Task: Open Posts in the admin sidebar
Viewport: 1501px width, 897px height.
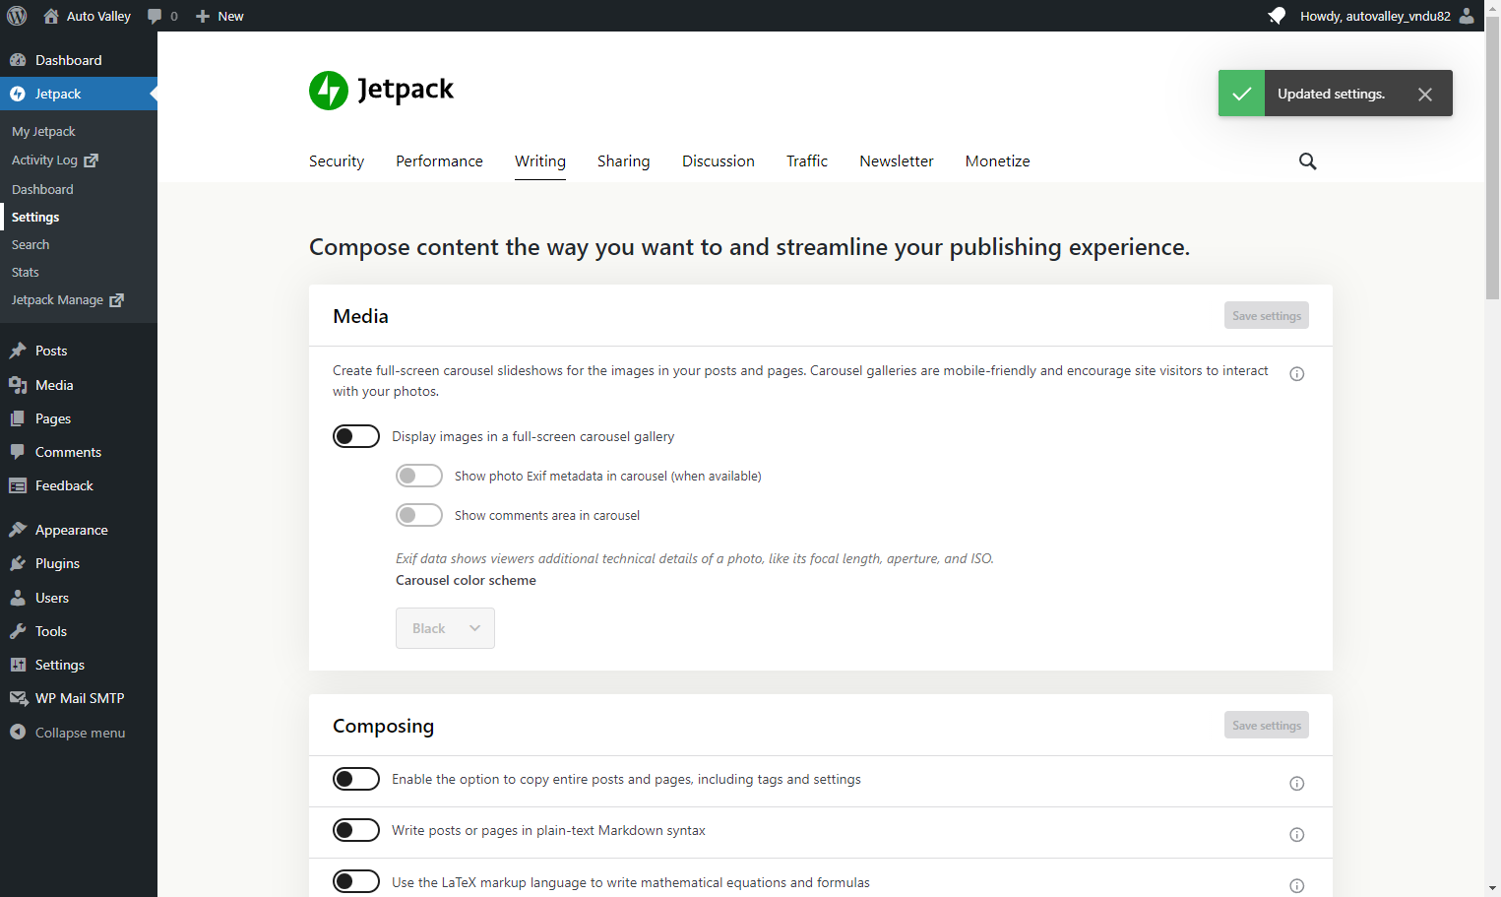Action: point(79,351)
